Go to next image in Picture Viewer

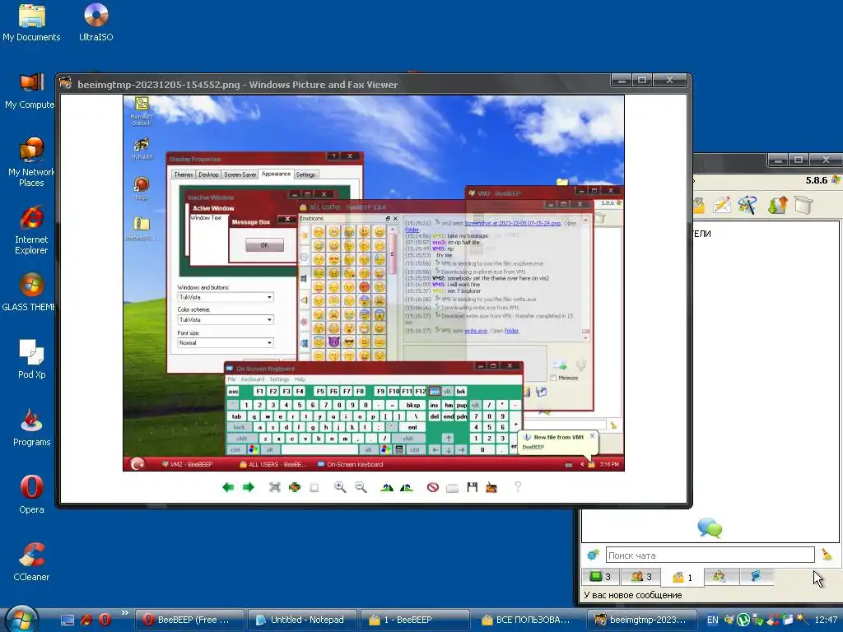tap(249, 487)
